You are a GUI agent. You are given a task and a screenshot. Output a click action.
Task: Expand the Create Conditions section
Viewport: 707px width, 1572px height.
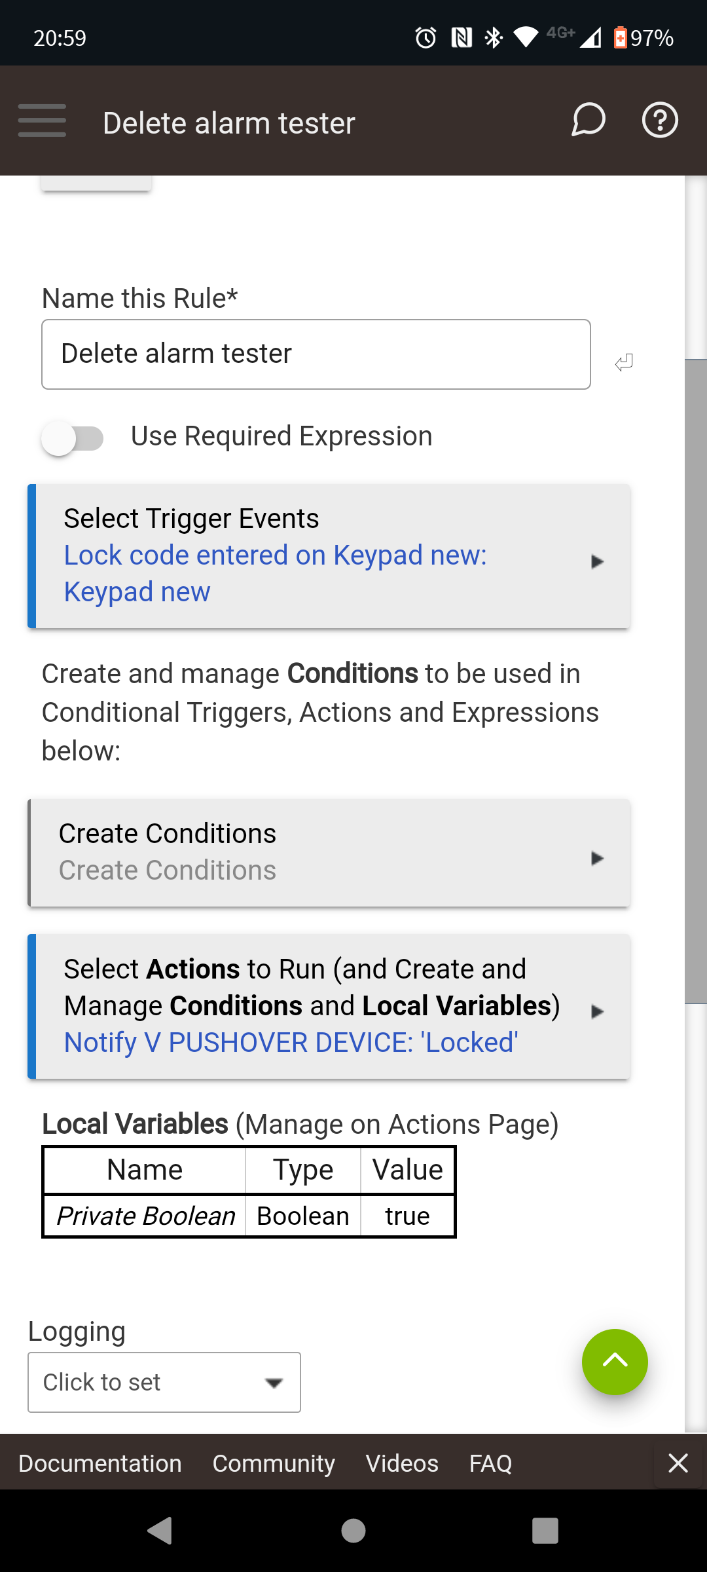(329, 852)
